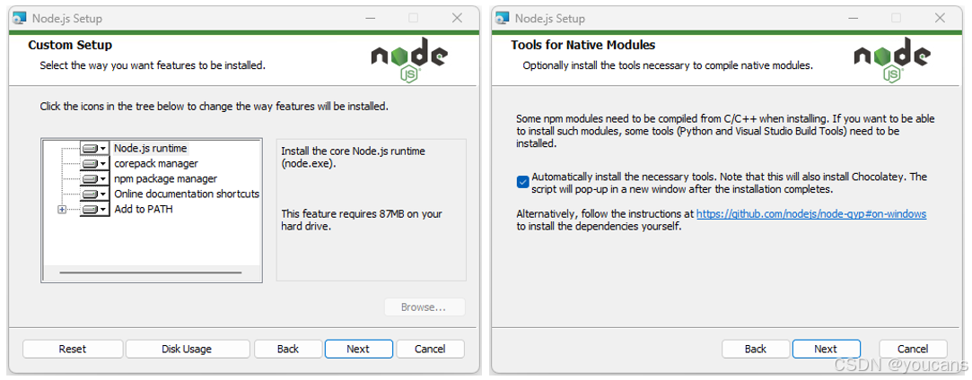Select the corepack manager tree row

coord(156,163)
